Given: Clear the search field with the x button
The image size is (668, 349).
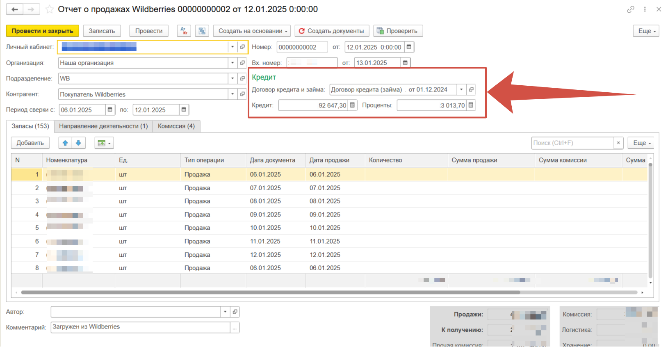Looking at the screenshot, I should 618,143.
